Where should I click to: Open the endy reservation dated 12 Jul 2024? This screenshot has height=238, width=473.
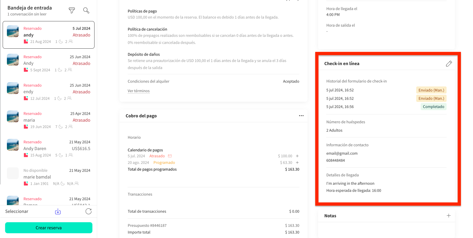tap(49, 92)
